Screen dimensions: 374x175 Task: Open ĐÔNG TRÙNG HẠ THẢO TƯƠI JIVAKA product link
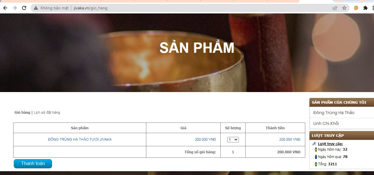(80, 140)
